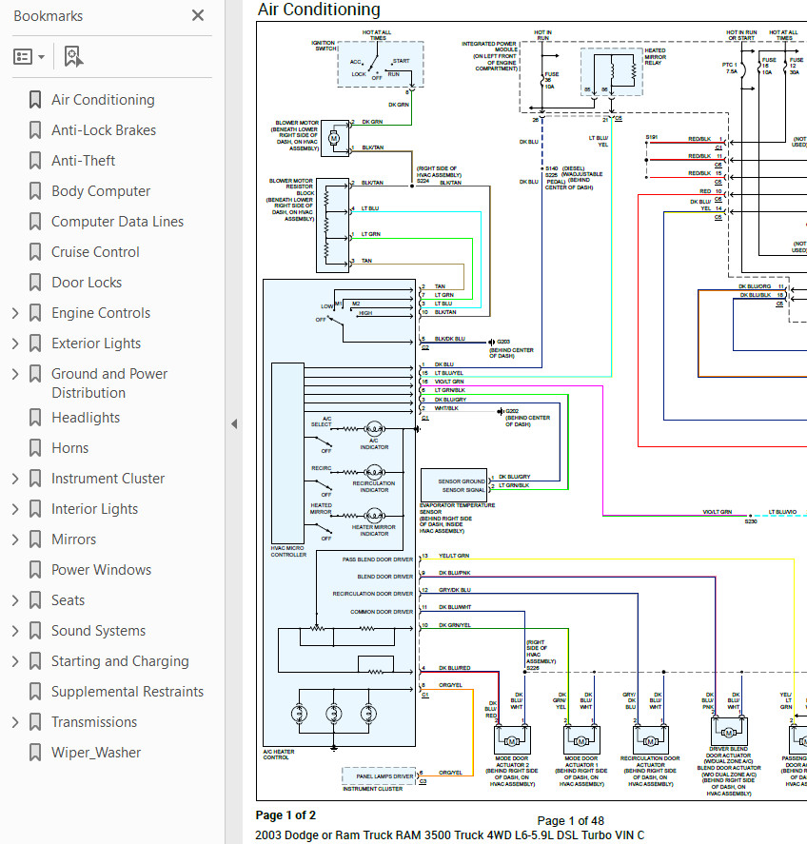Click bookmark ribbon icon beside Horns
This screenshot has height=844, width=807.
coord(35,448)
